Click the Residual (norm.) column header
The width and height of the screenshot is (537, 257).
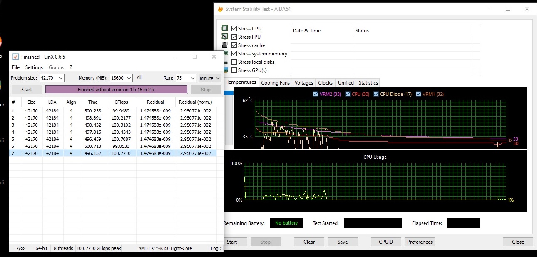point(195,102)
